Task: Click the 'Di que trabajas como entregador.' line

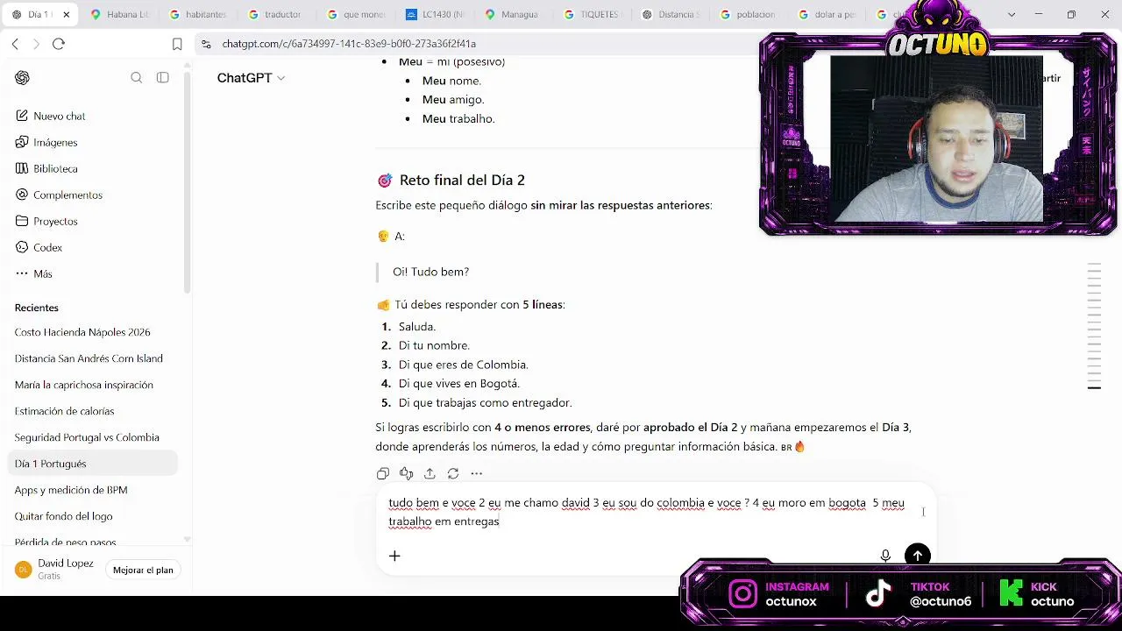Action: click(485, 402)
